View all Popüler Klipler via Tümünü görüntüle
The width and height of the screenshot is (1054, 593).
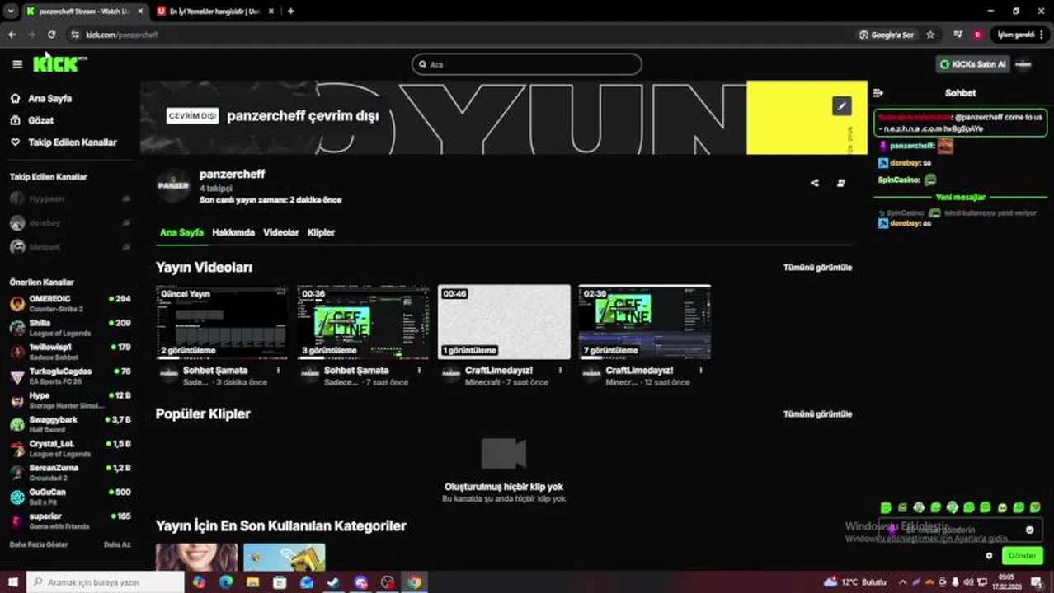click(817, 414)
